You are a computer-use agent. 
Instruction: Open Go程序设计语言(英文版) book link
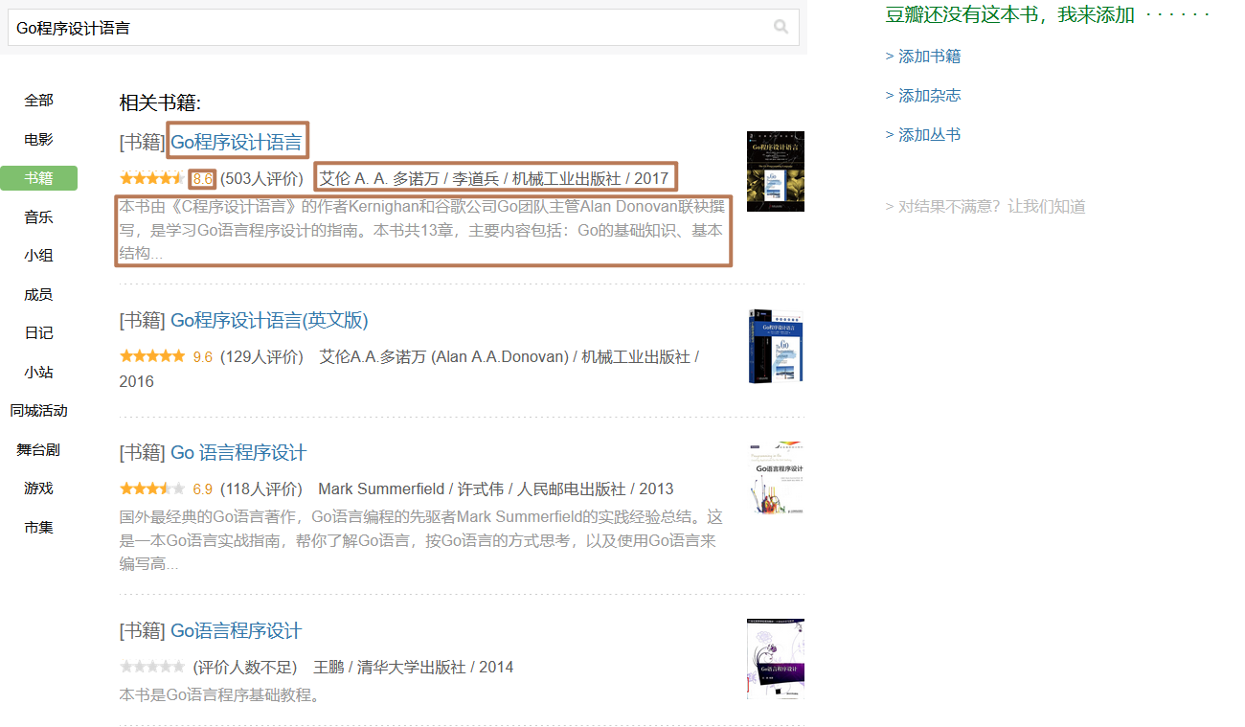[x=269, y=320]
